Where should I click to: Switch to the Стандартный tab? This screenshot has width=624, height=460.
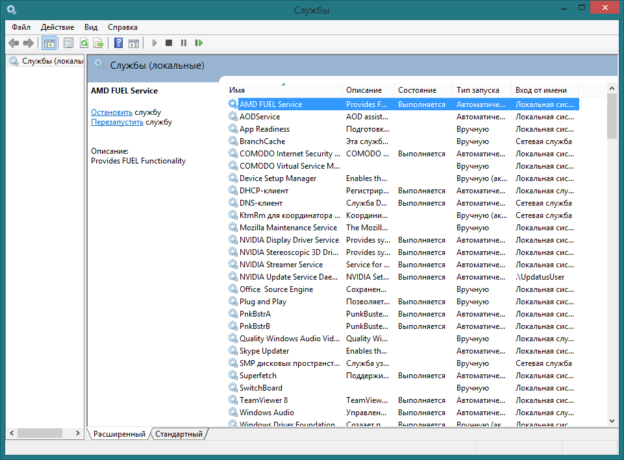click(x=179, y=434)
